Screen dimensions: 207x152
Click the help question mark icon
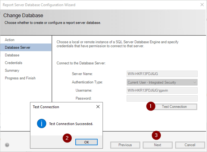tap(7, 145)
